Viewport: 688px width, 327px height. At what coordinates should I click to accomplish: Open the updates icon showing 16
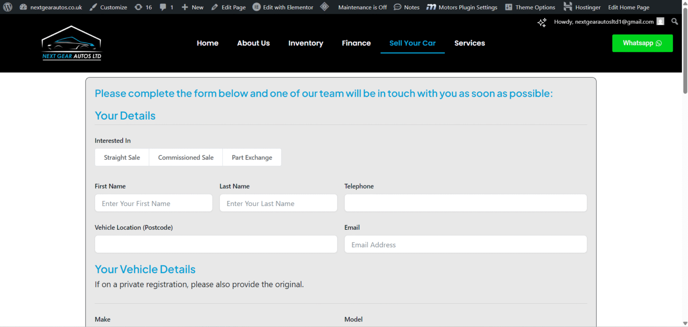click(139, 7)
